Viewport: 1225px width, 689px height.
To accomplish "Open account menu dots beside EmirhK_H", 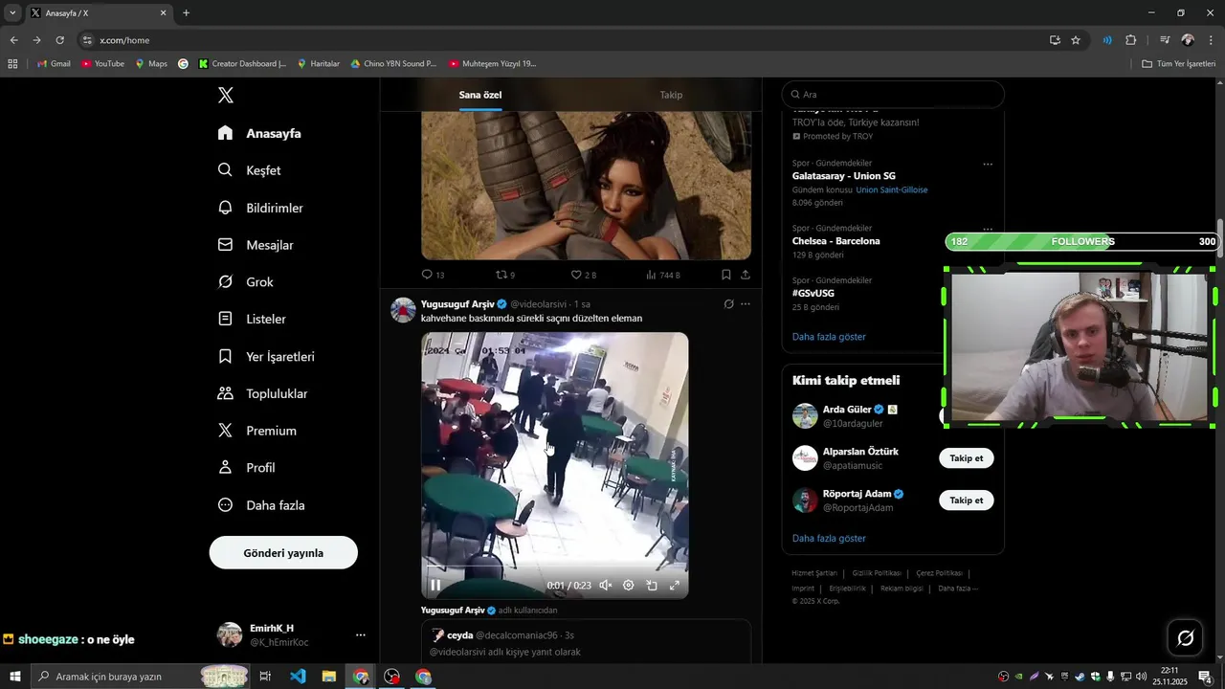I will pyautogui.click(x=361, y=634).
